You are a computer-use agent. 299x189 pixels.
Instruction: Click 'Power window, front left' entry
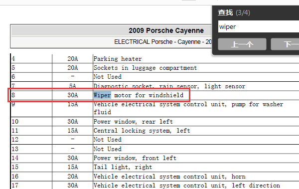[135, 158]
